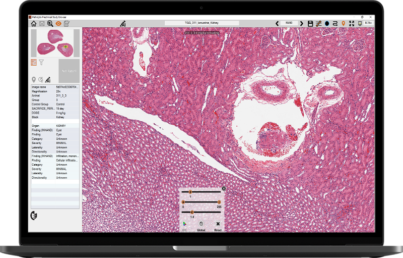The height and width of the screenshot is (258, 403).
Task: Click the slide counter field 59/80
Action: [x=289, y=23]
